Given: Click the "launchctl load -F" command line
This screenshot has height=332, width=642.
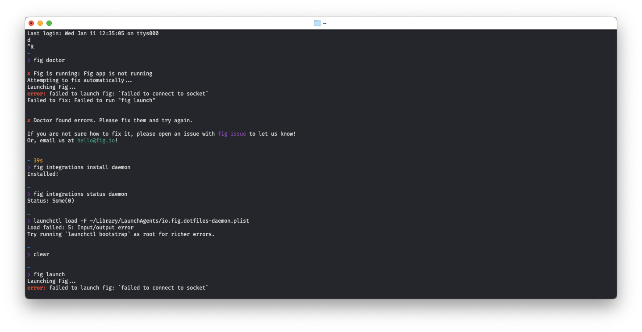Looking at the screenshot, I should click(141, 221).
